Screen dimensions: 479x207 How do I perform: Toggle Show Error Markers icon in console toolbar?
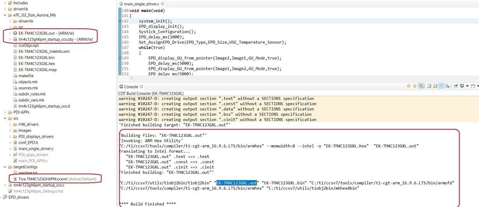click(421, 86)
